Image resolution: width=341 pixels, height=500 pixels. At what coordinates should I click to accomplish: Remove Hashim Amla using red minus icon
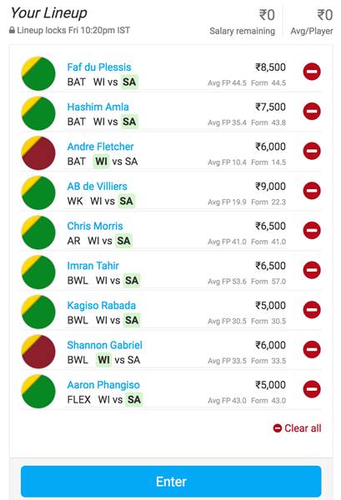(x=312, y=112)
